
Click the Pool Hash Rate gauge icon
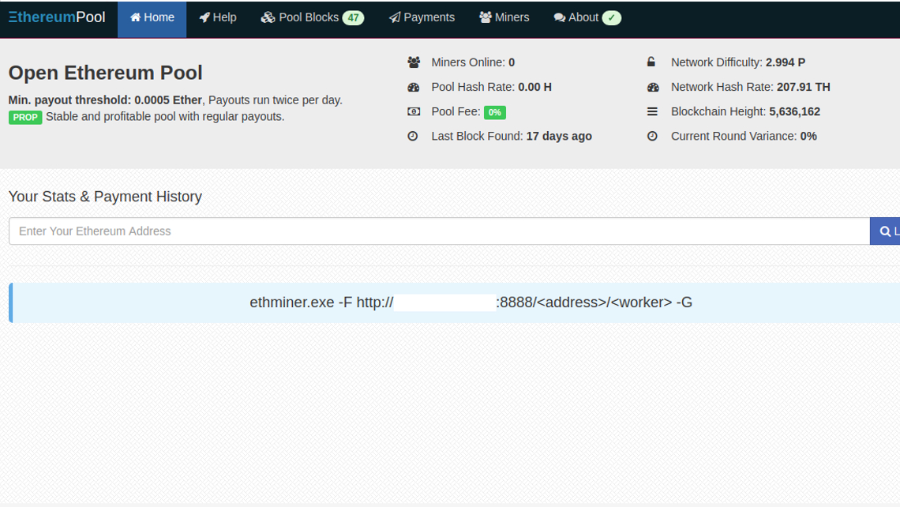[x=413, y=88]
